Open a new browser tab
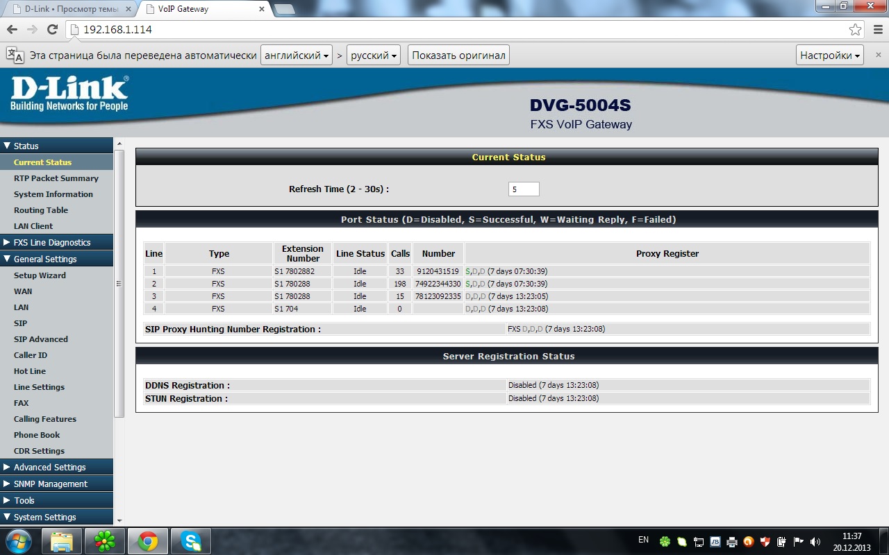 coord(284,10)
